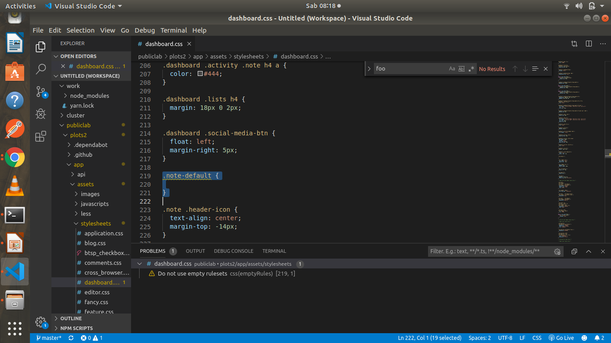Launch VLC media player from the dock
Image resolution: width=611 pixels, height=343 pixels.
click(15, 186)
